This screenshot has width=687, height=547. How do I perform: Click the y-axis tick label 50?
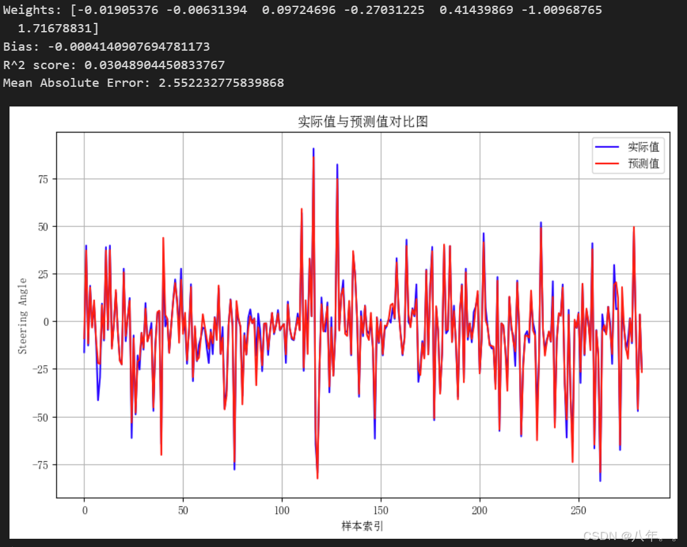point(43,227)
